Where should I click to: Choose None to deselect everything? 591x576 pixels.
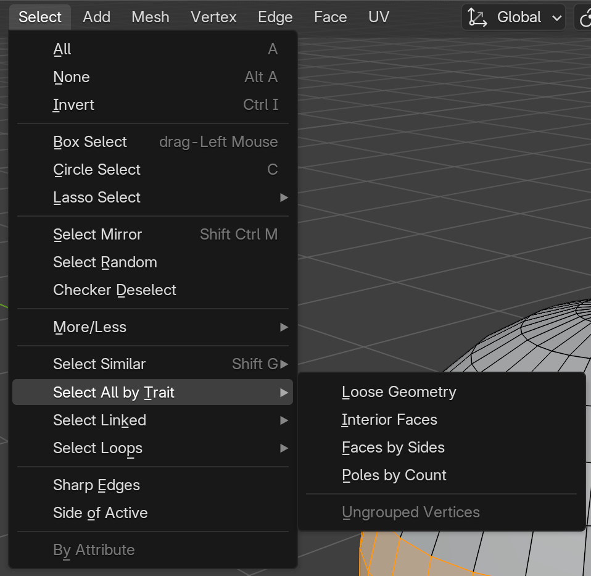coord(152,77)
